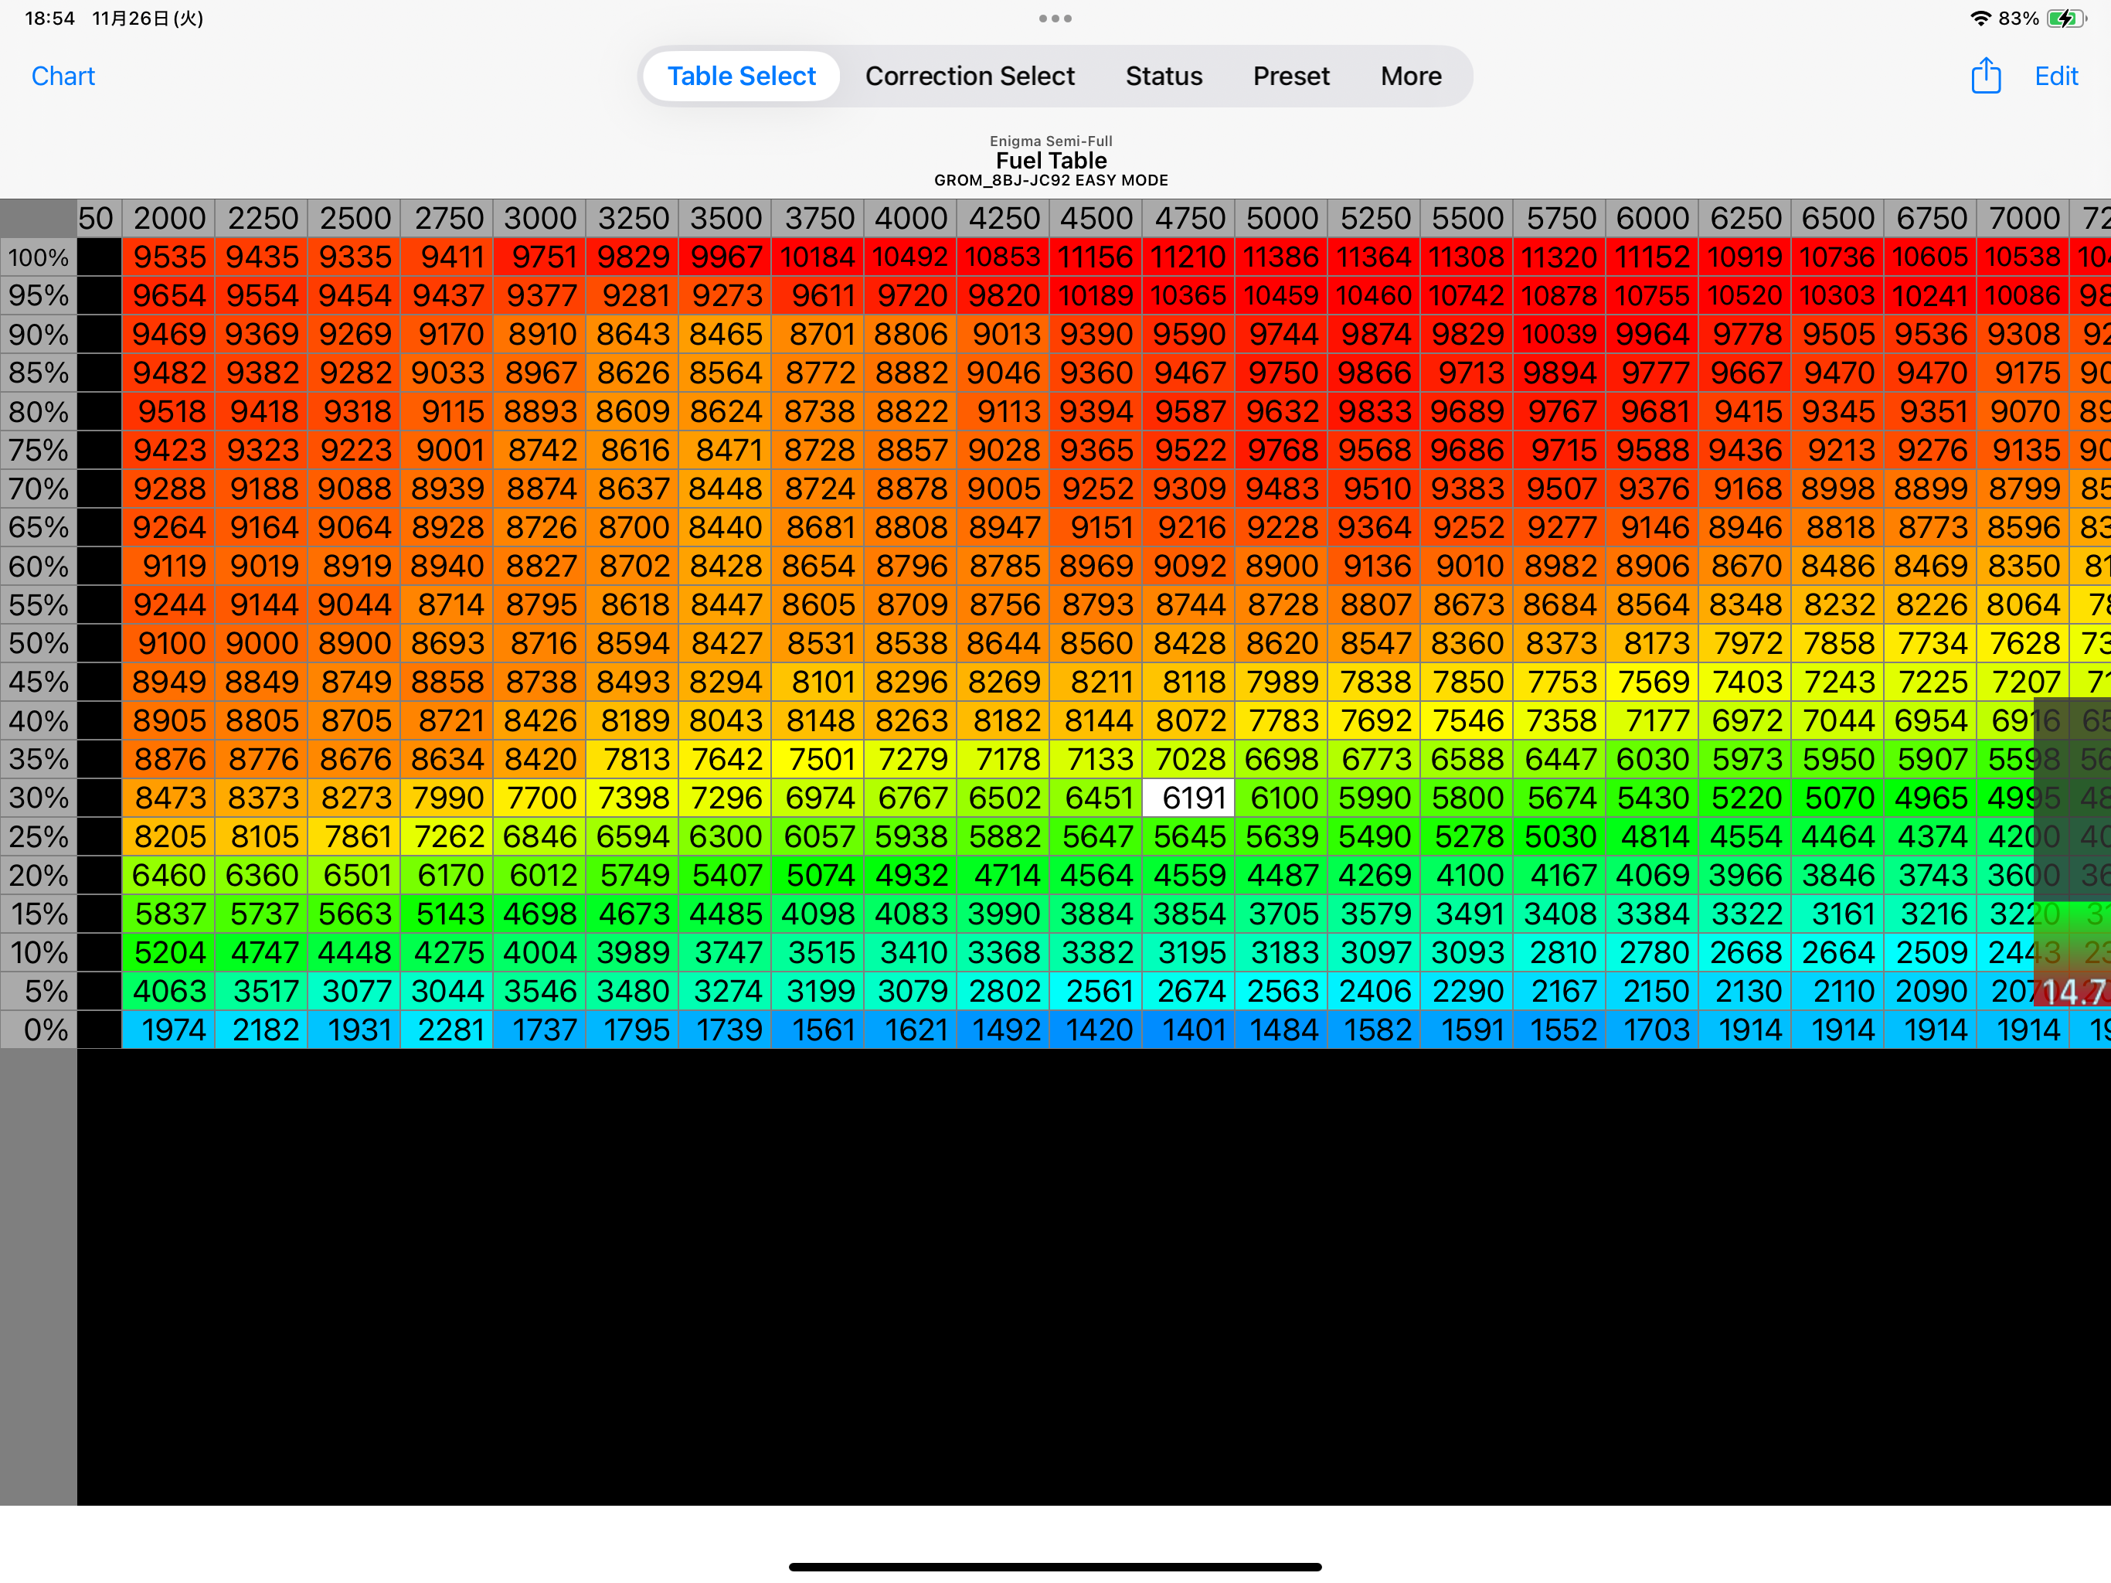Select cell with value 6012
This screenshot has width=2111, height=1583.
click(540, 876)
